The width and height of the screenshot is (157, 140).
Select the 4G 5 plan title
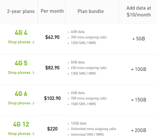[x=21, y=63]
